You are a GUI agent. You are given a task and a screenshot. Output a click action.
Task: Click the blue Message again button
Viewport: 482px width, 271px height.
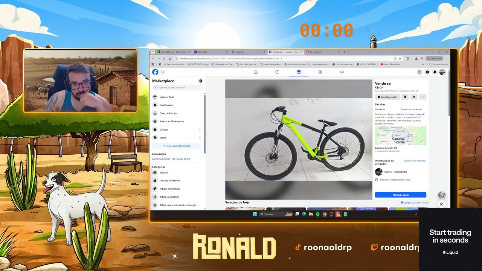pyautogui.click(x=400, y=195)
